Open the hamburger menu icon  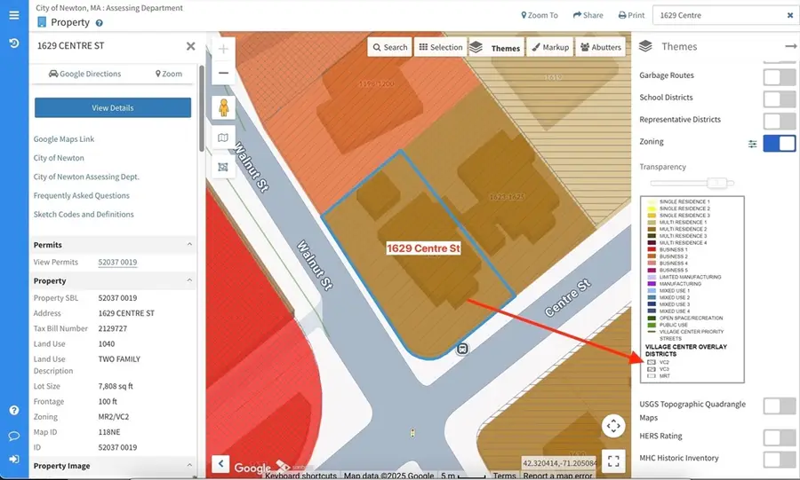coord(13,16)
